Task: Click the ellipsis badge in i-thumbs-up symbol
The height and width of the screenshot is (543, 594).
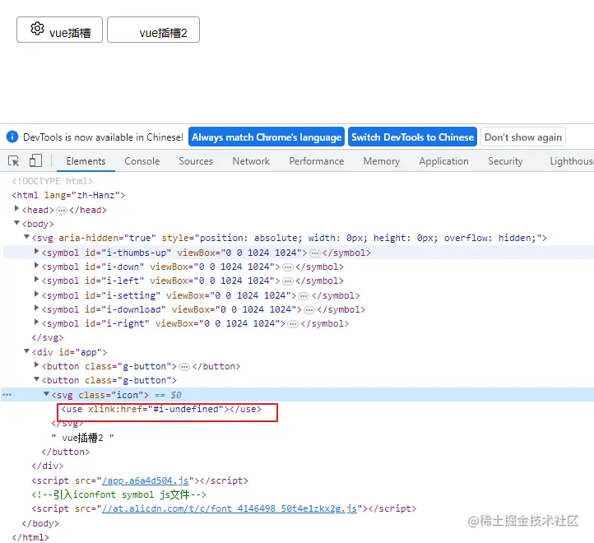Action: pyautogui.click(x=315, y=253)
